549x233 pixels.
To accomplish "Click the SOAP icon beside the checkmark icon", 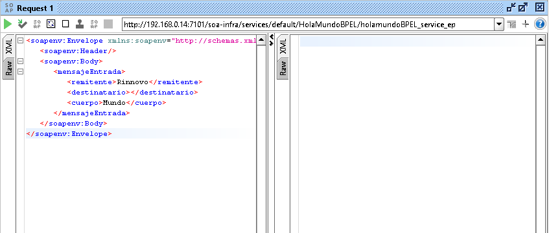I will point(37,24).
